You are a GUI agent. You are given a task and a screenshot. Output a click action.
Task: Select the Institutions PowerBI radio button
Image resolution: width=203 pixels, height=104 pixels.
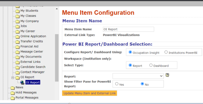166,52
